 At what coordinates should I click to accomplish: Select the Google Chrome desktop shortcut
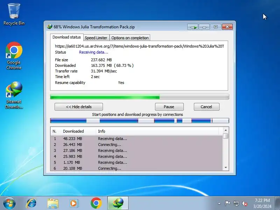(x=14, y=56)
